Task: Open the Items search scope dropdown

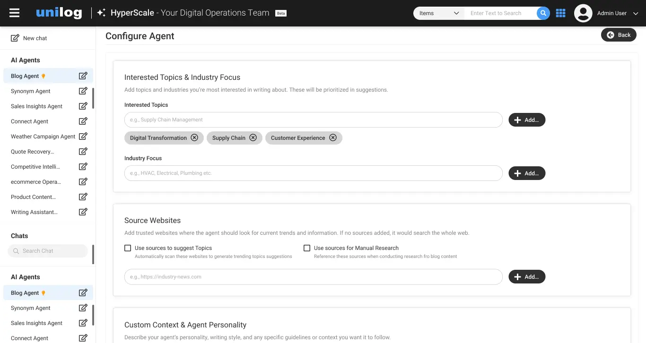Action: coord(439,13)
